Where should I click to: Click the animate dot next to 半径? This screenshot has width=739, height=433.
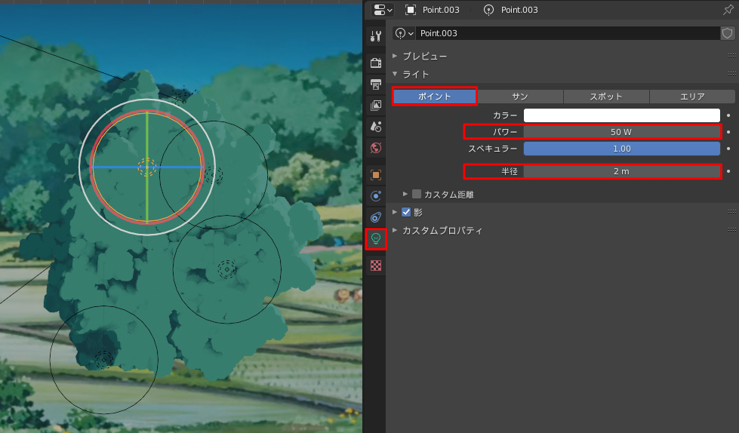(x=728, y=171)
